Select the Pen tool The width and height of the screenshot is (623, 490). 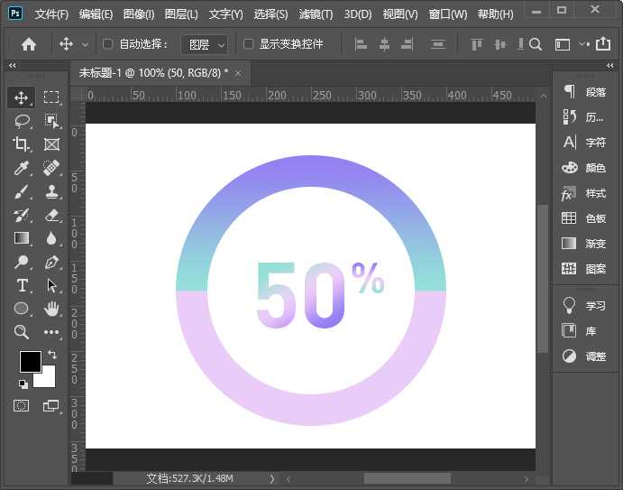51,262
